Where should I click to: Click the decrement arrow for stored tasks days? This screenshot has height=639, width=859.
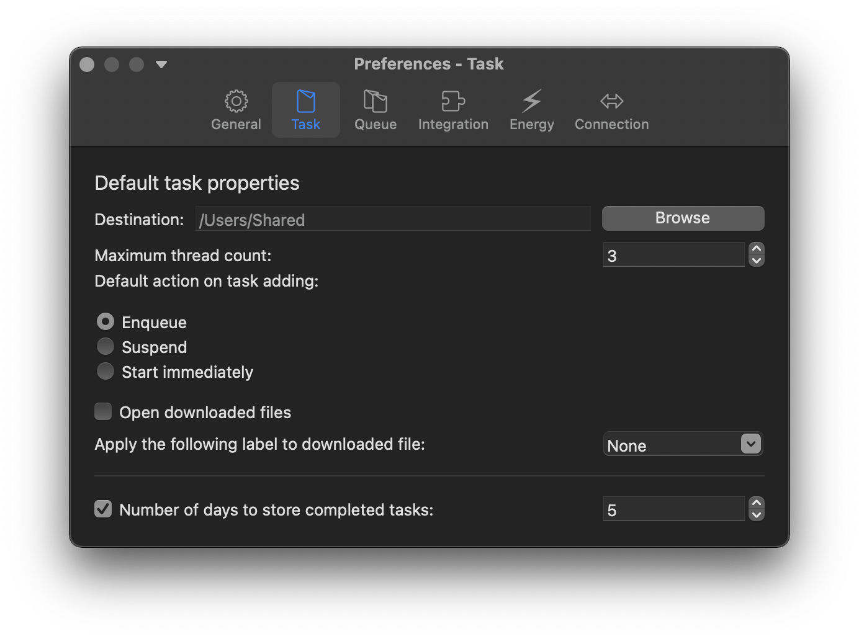coord(757,514)
